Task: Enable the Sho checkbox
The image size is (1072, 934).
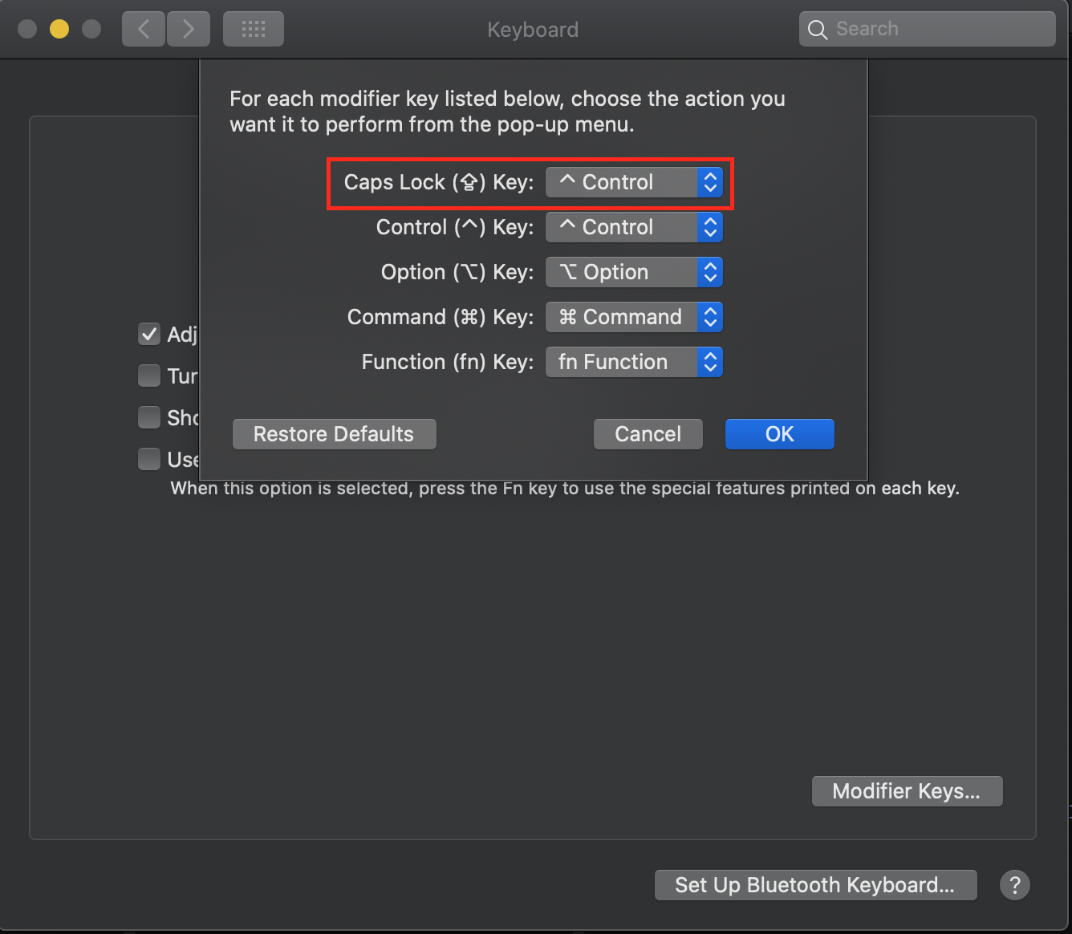Action: tap(149, 417)
